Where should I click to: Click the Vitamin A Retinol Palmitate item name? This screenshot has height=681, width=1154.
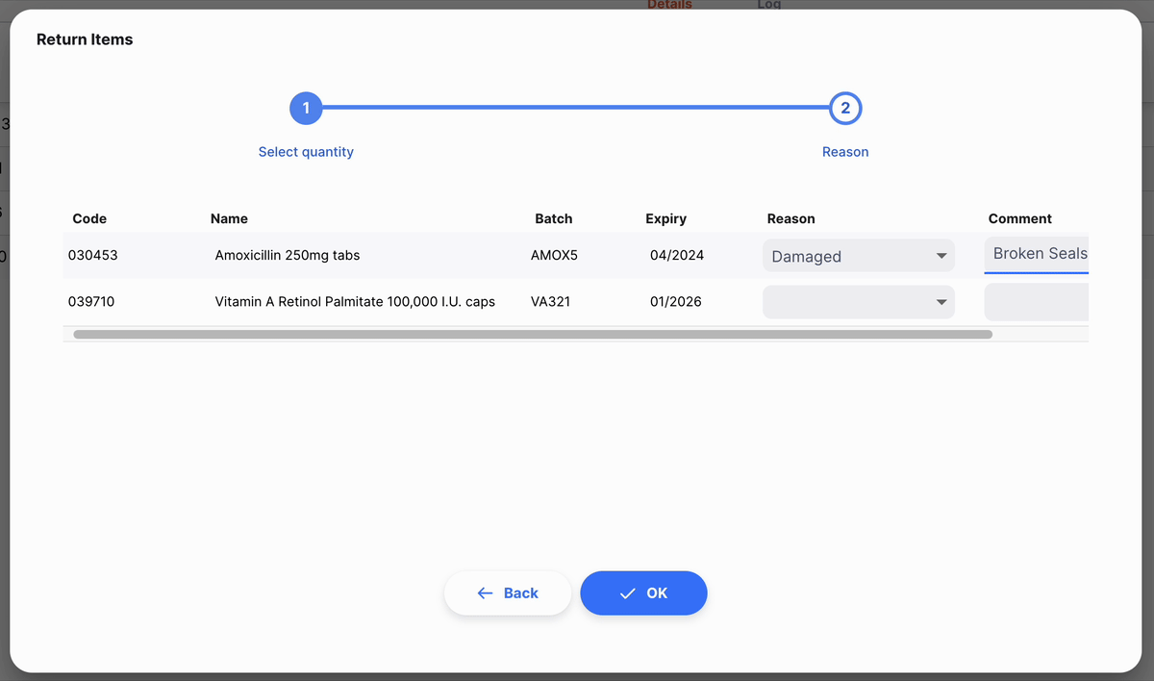355,302
